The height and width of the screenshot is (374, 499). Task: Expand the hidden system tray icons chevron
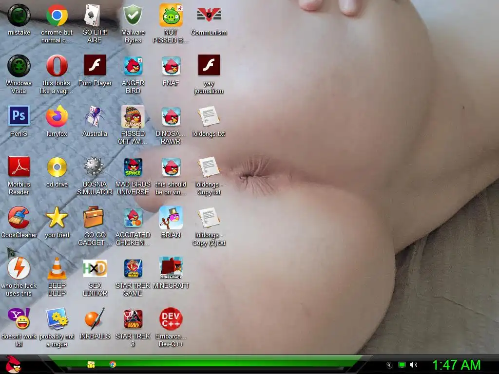pos(389,365)
